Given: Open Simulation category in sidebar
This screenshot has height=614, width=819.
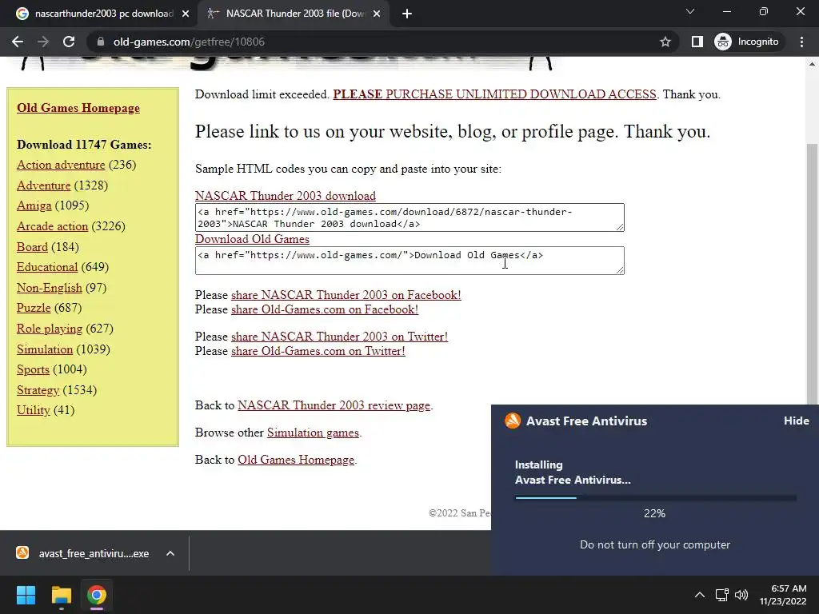Looking at the screenshot, I should tap(45, 350).
